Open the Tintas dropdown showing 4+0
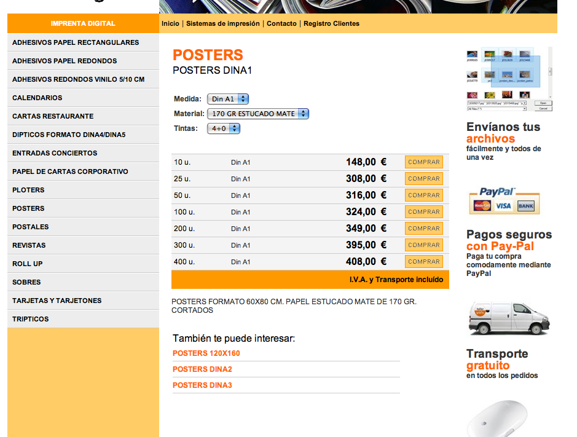Image resolution: width=577 pixels, height=437 pixels. (224, 128)
